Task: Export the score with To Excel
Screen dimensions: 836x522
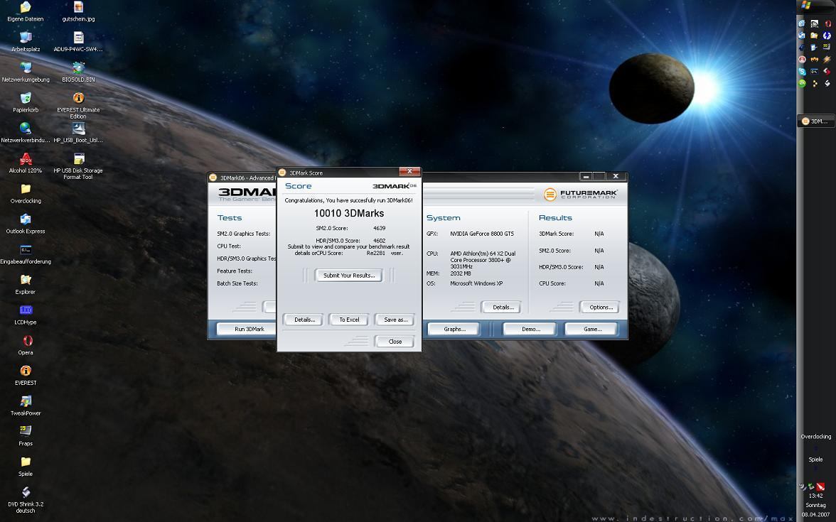Action: coord(349,320)
